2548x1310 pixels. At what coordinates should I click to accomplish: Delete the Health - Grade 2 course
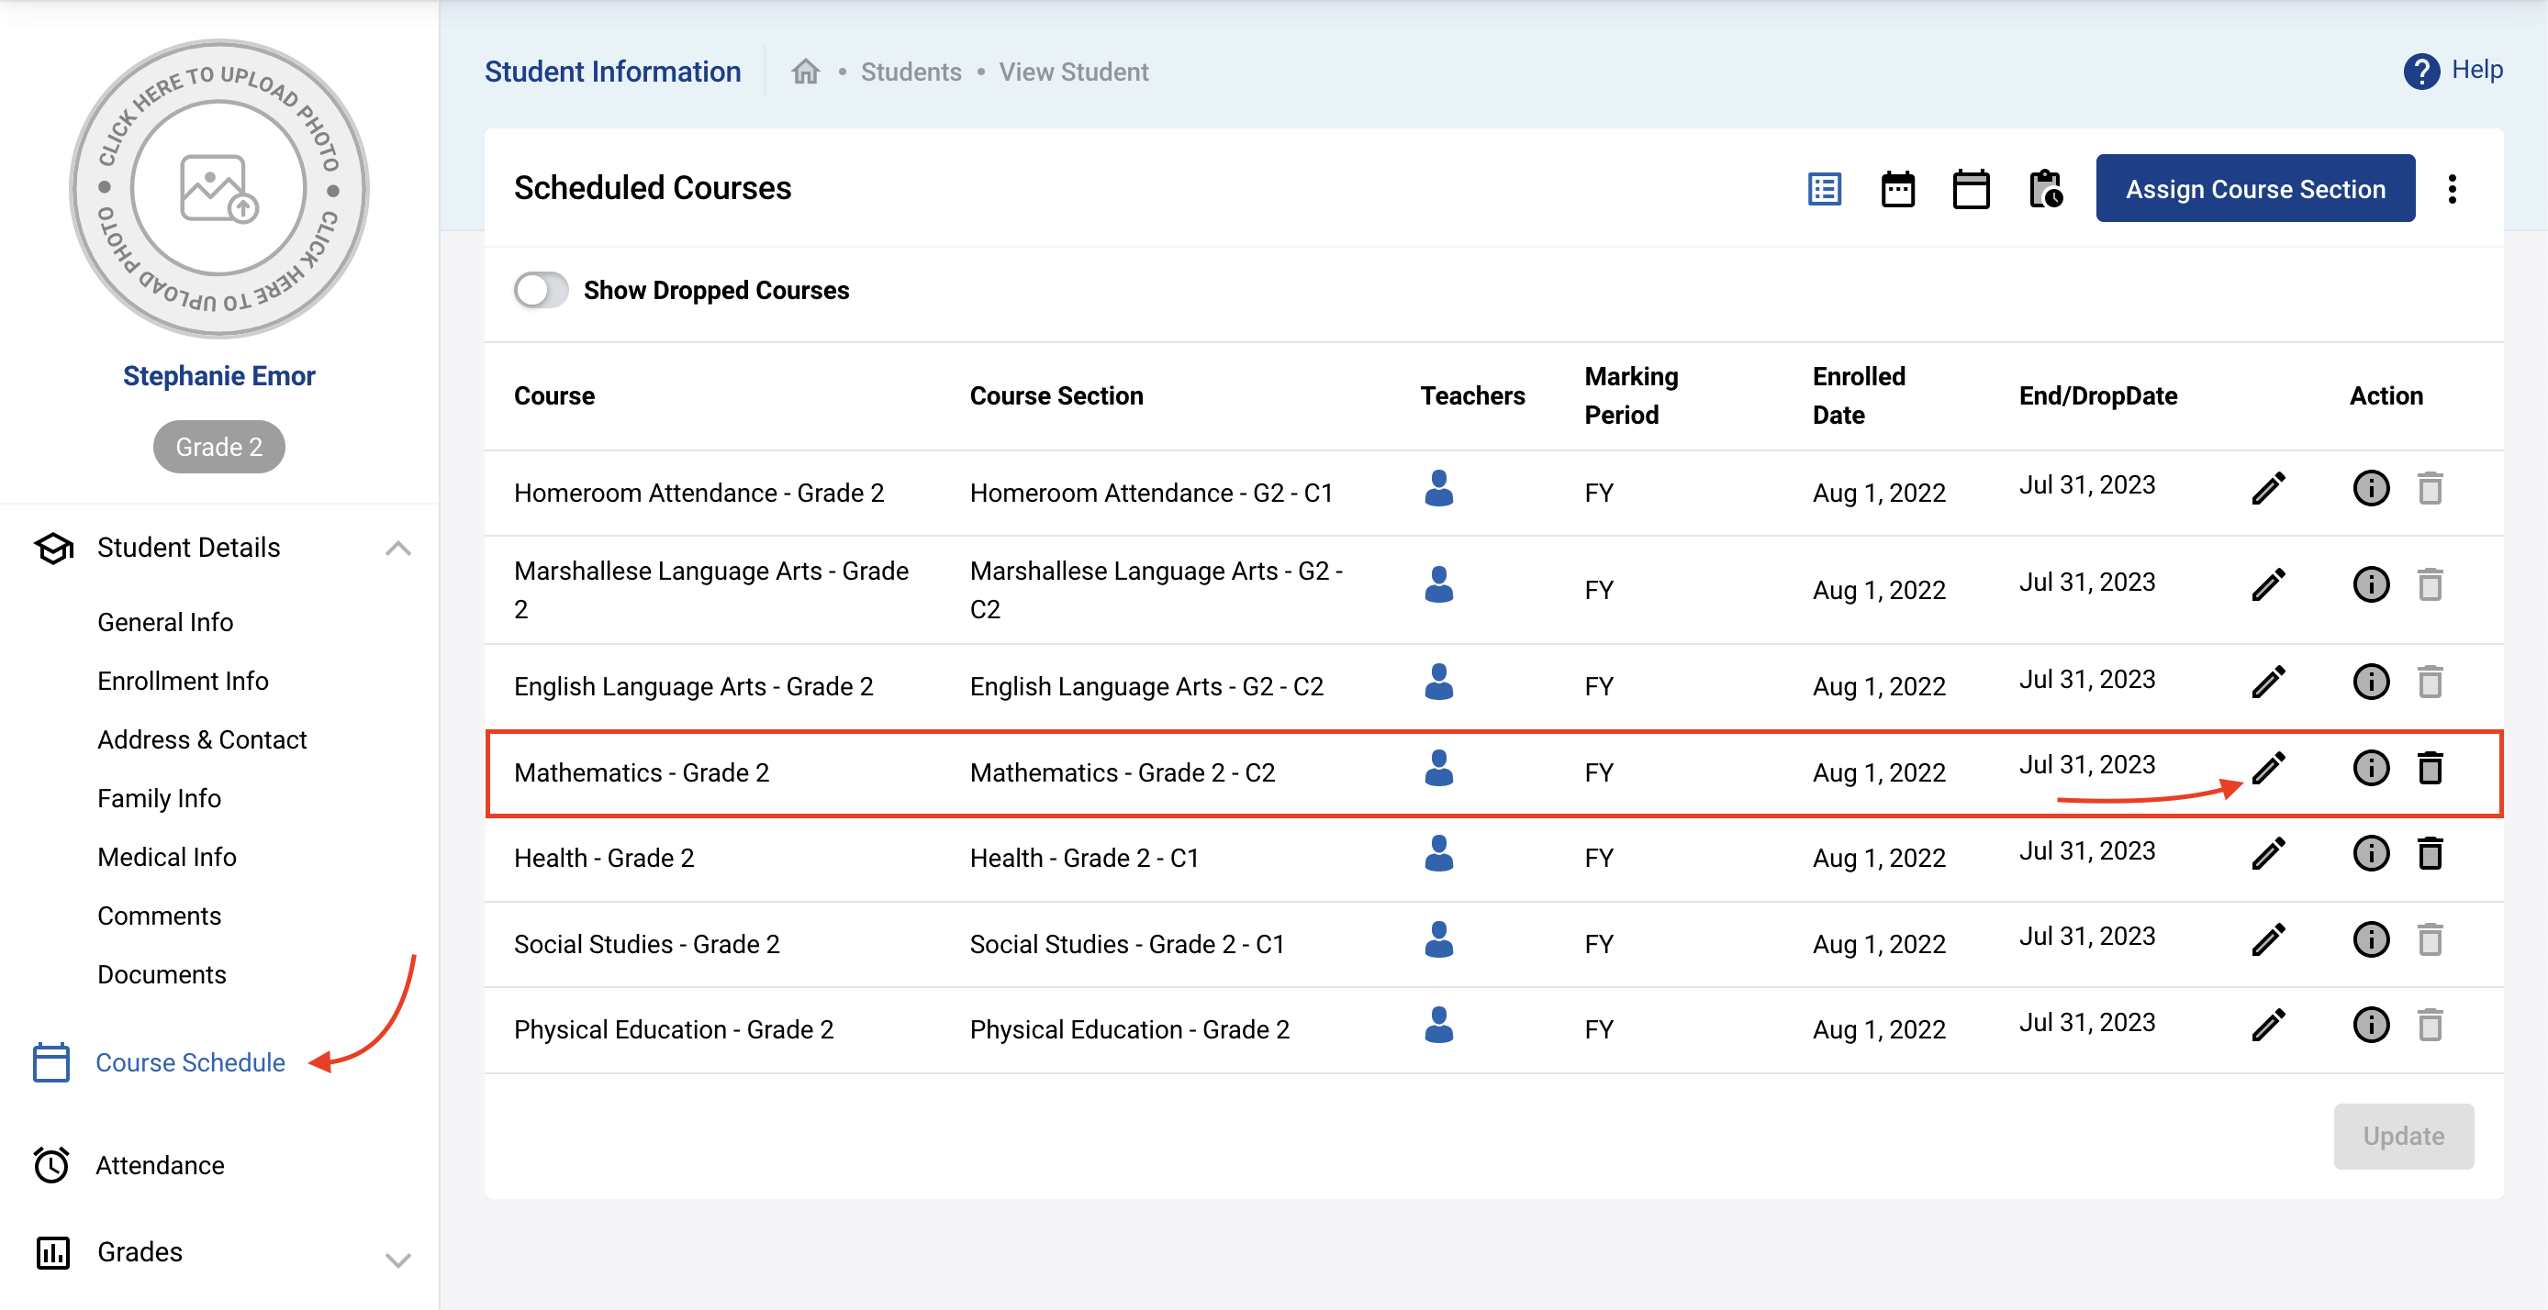(2431, 854)
